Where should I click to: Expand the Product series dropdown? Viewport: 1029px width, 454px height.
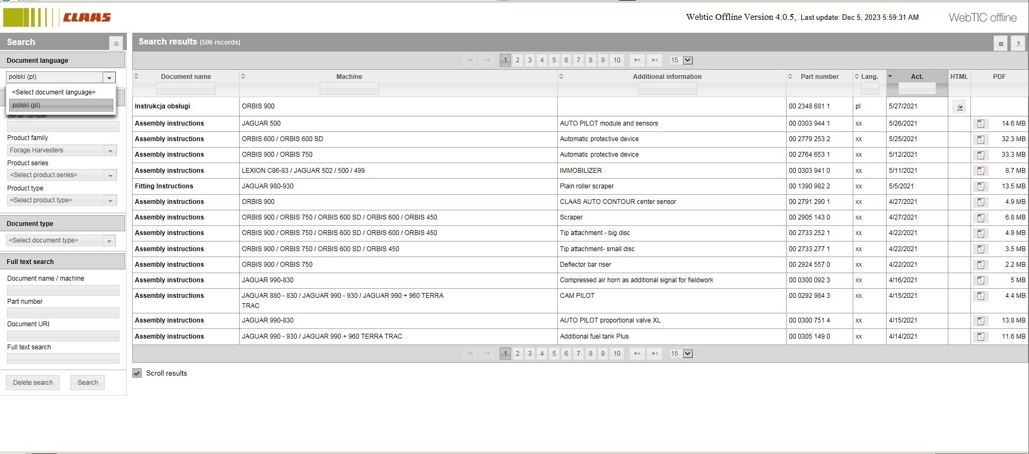pos(110,175)
